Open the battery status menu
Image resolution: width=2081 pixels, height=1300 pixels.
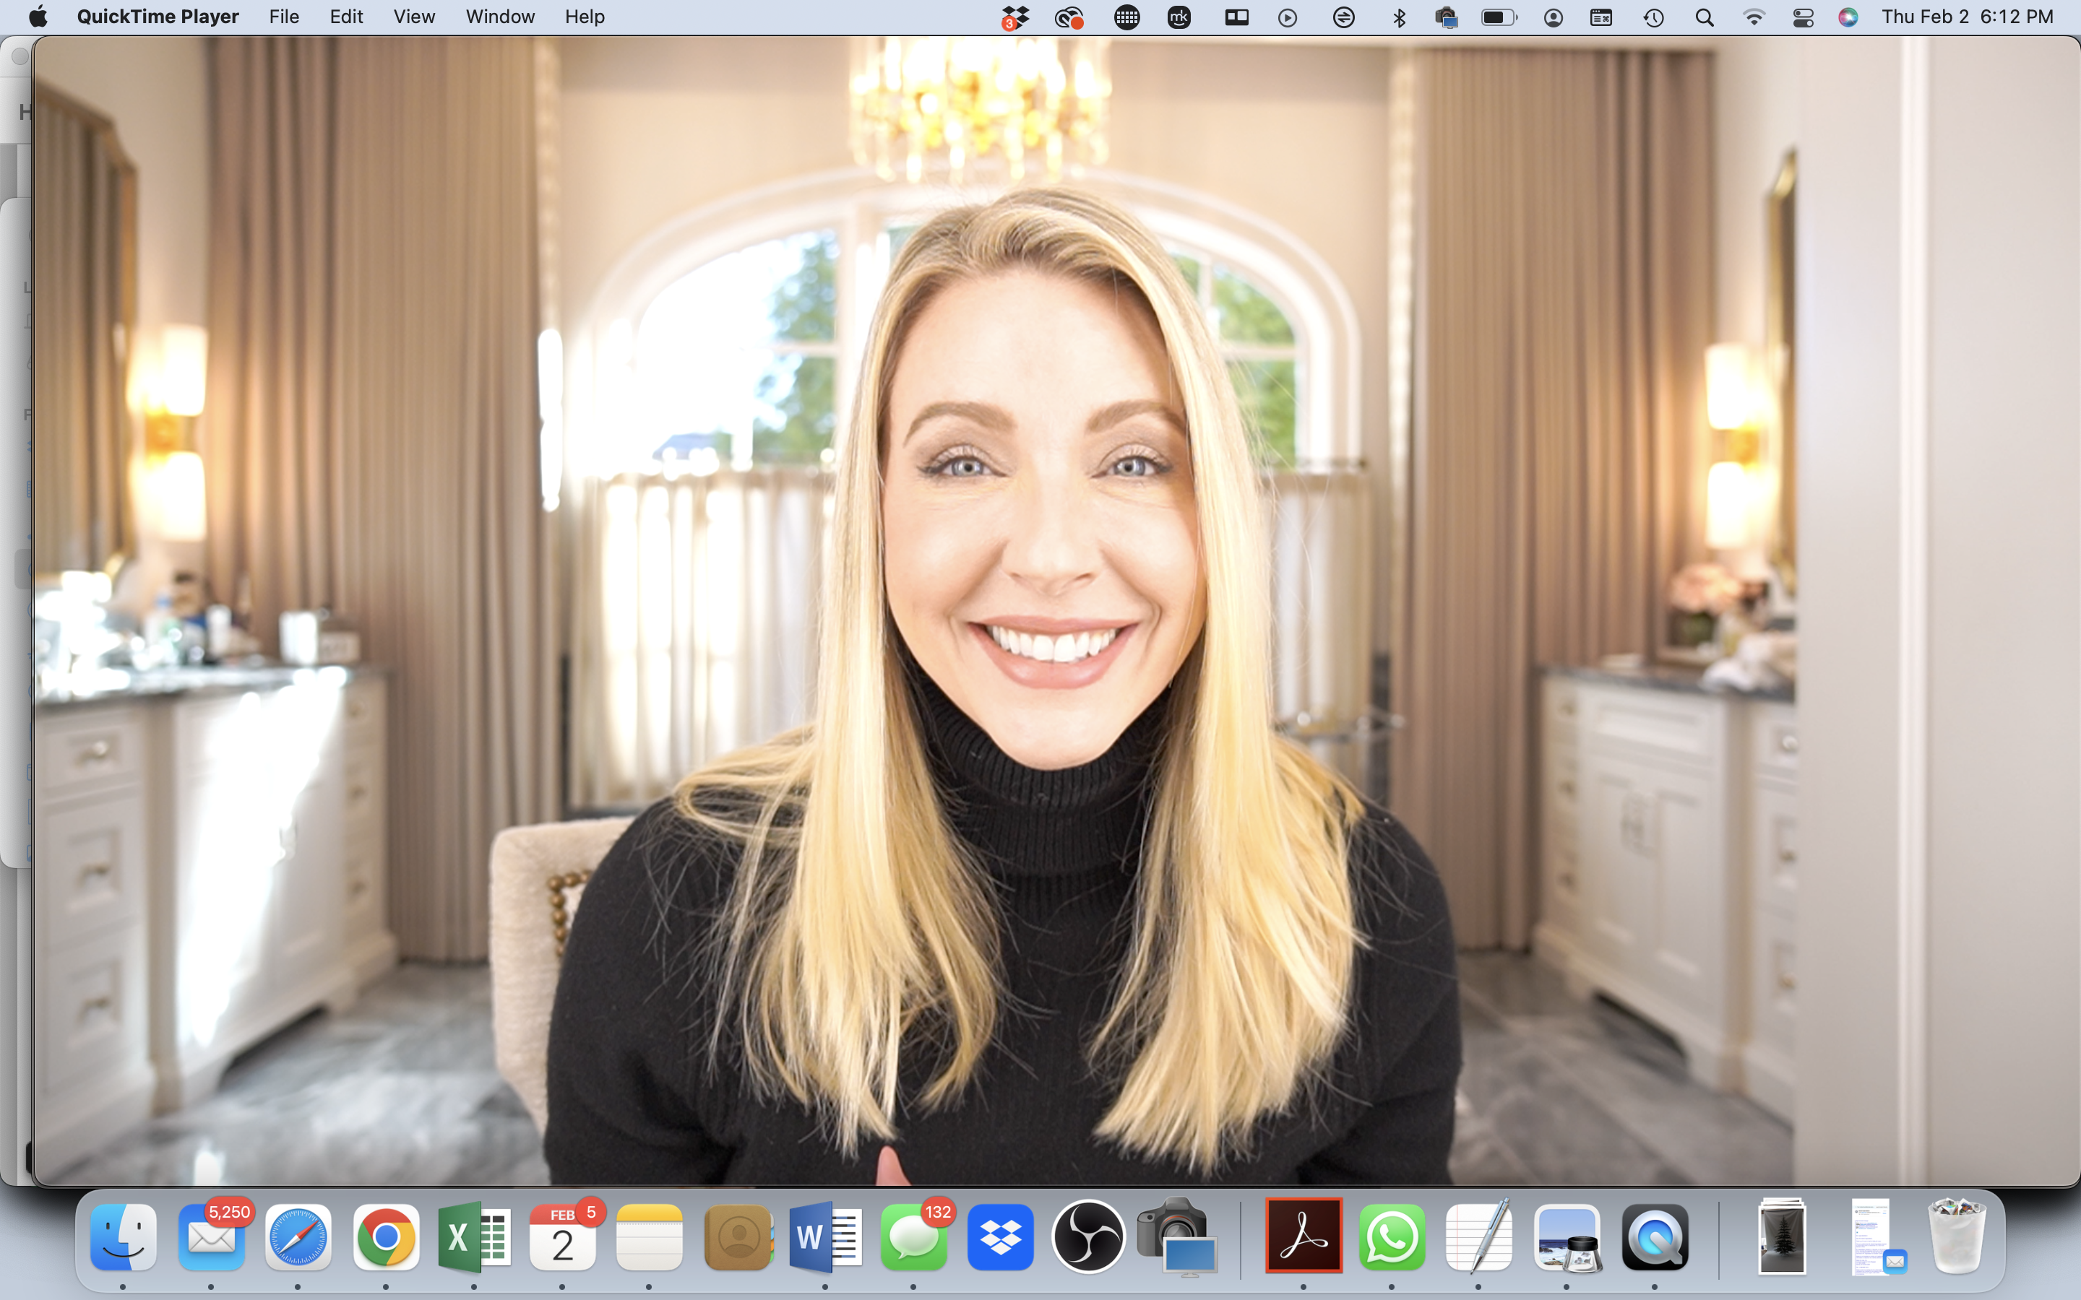tap(1500, 17)
